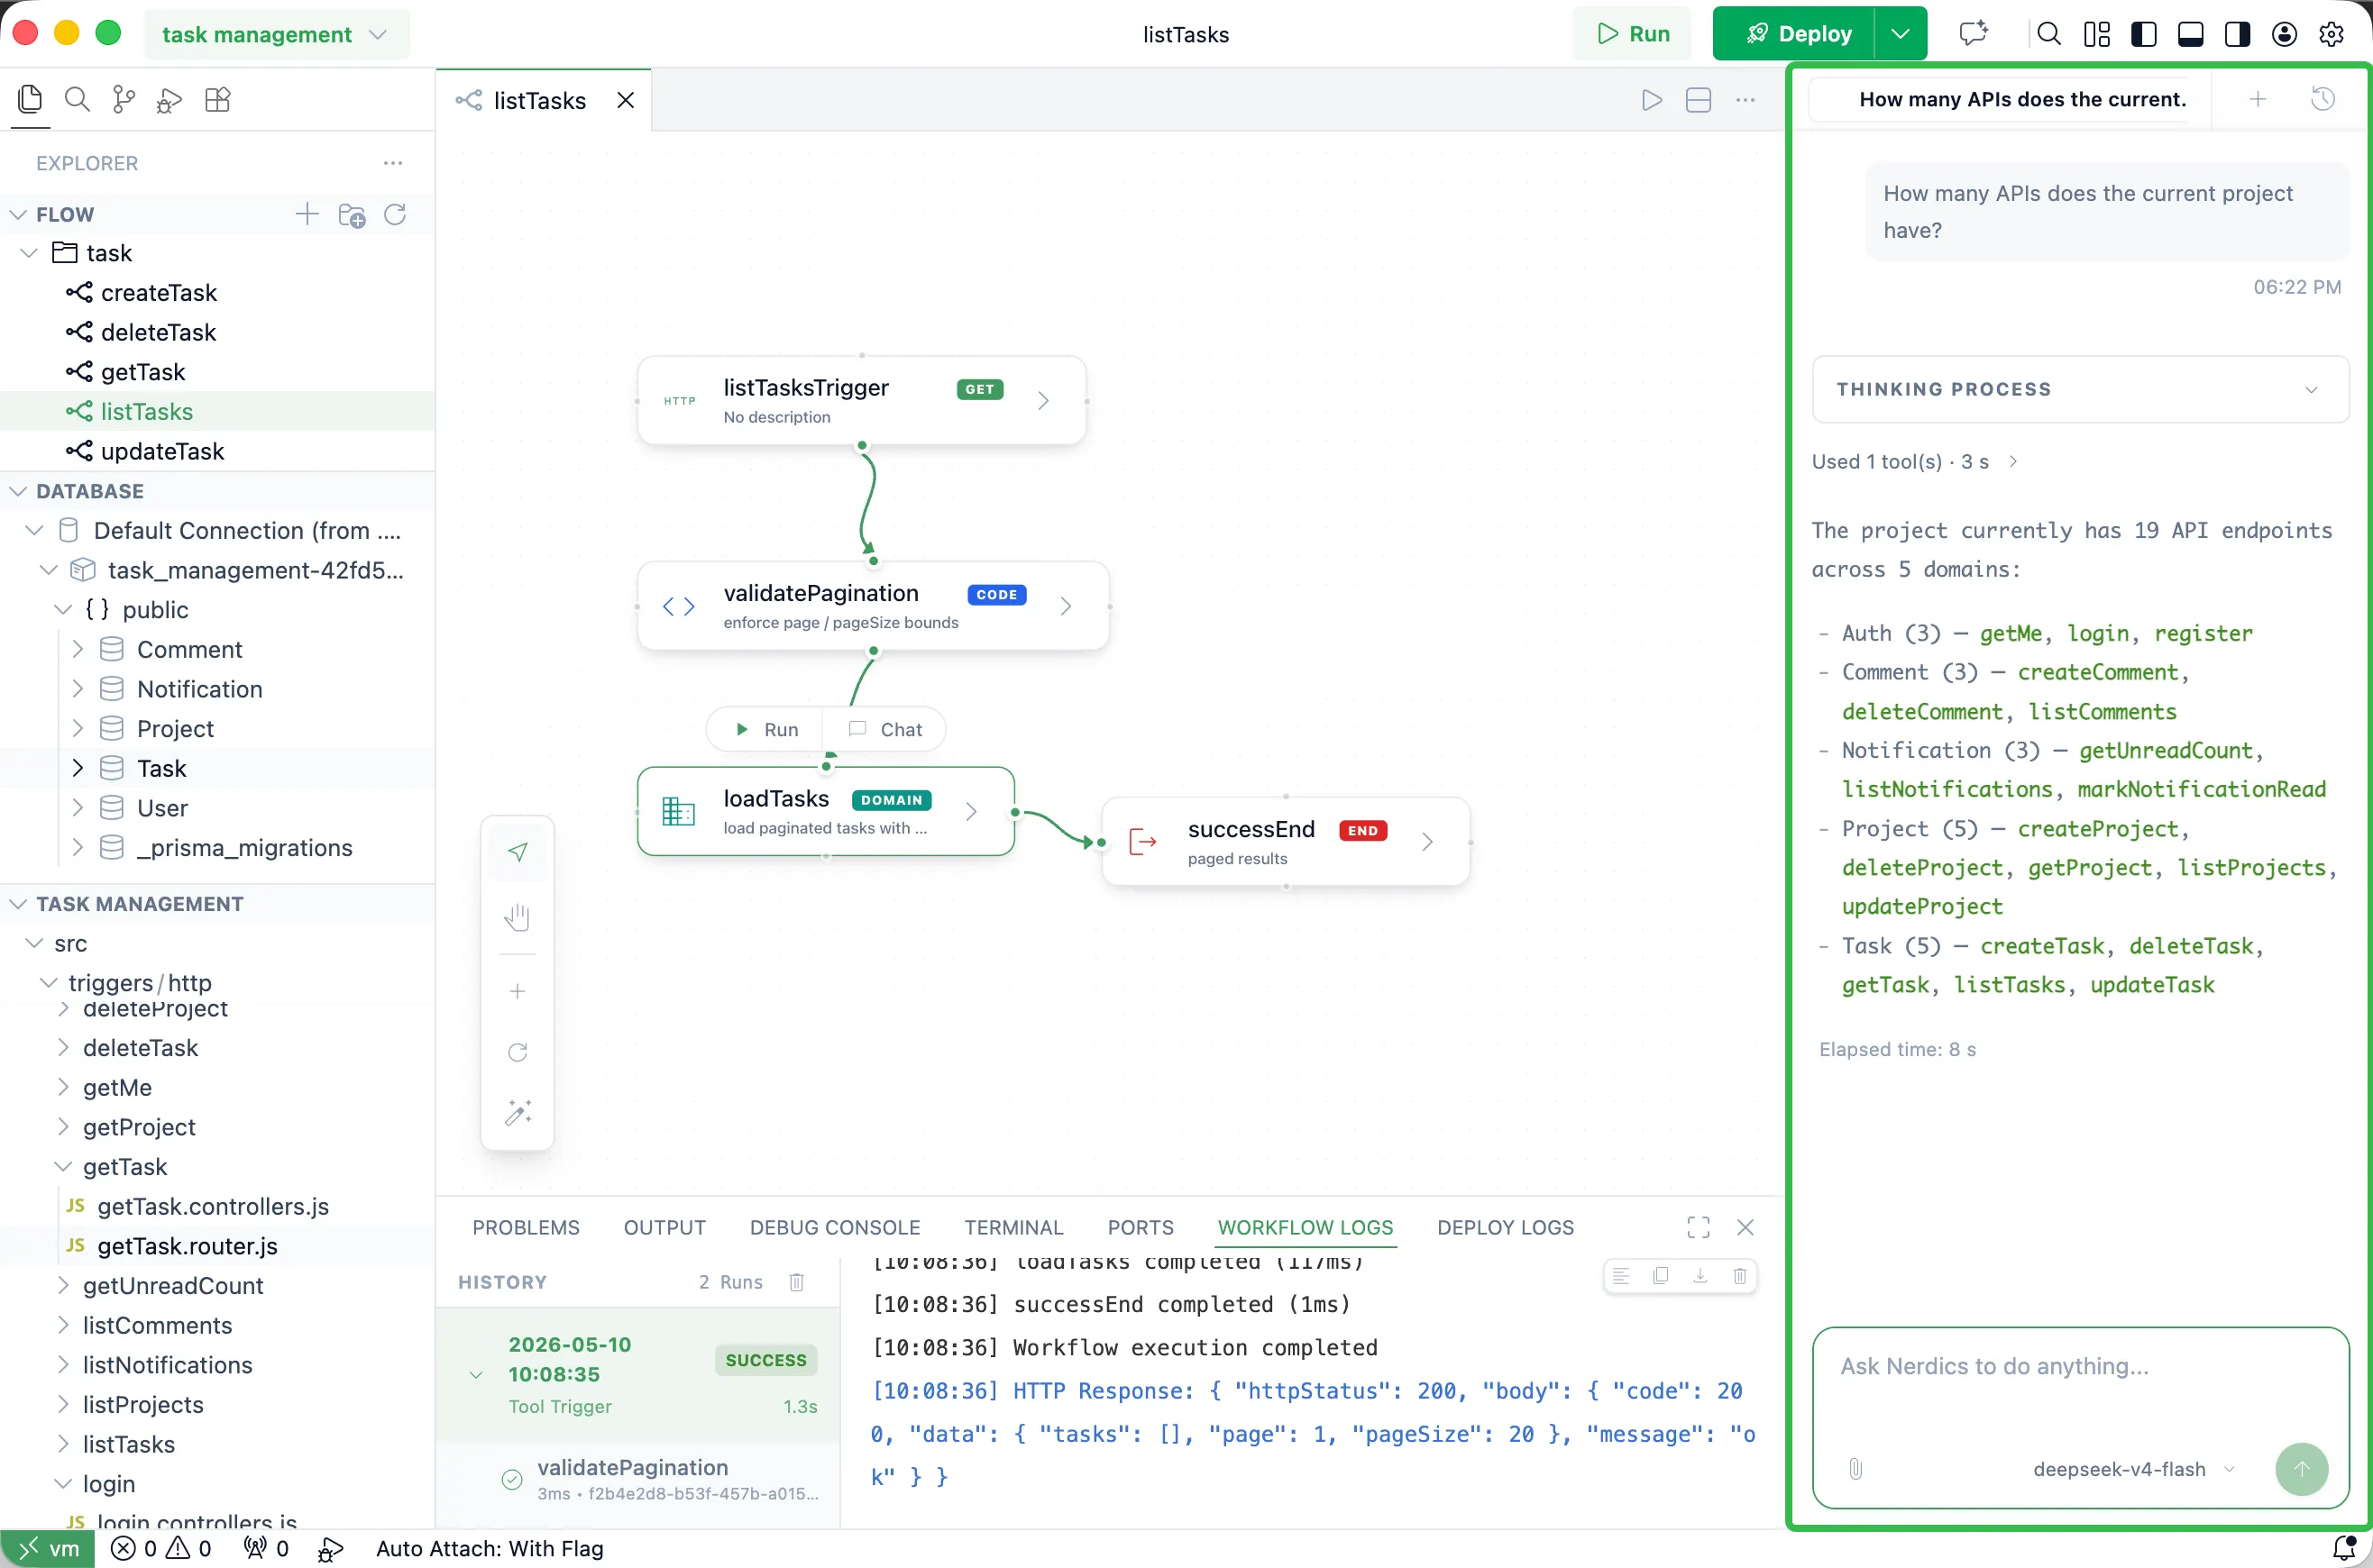Click the magic wand auto-layout tool
This screenshot has height=1568, width=2373.
[518, 1113]
